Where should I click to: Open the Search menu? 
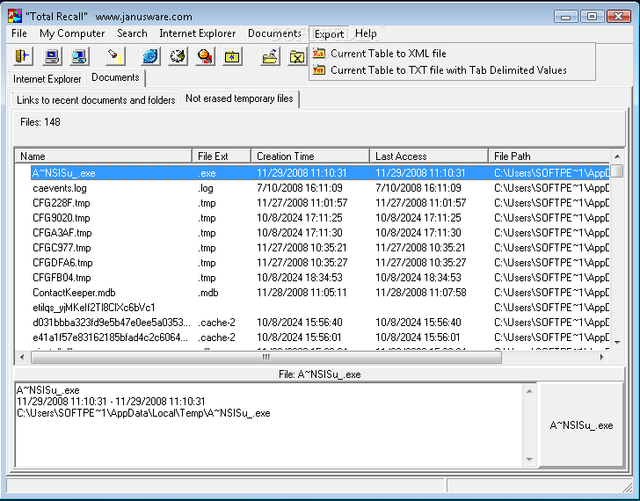[132, 33]
